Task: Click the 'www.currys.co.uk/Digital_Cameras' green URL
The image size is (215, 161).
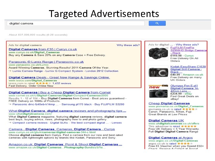Action: click(x=34, y=52)
